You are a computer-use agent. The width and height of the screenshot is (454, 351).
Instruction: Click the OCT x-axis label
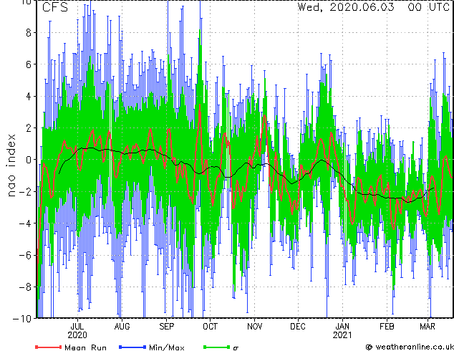[x=210, y=327]
